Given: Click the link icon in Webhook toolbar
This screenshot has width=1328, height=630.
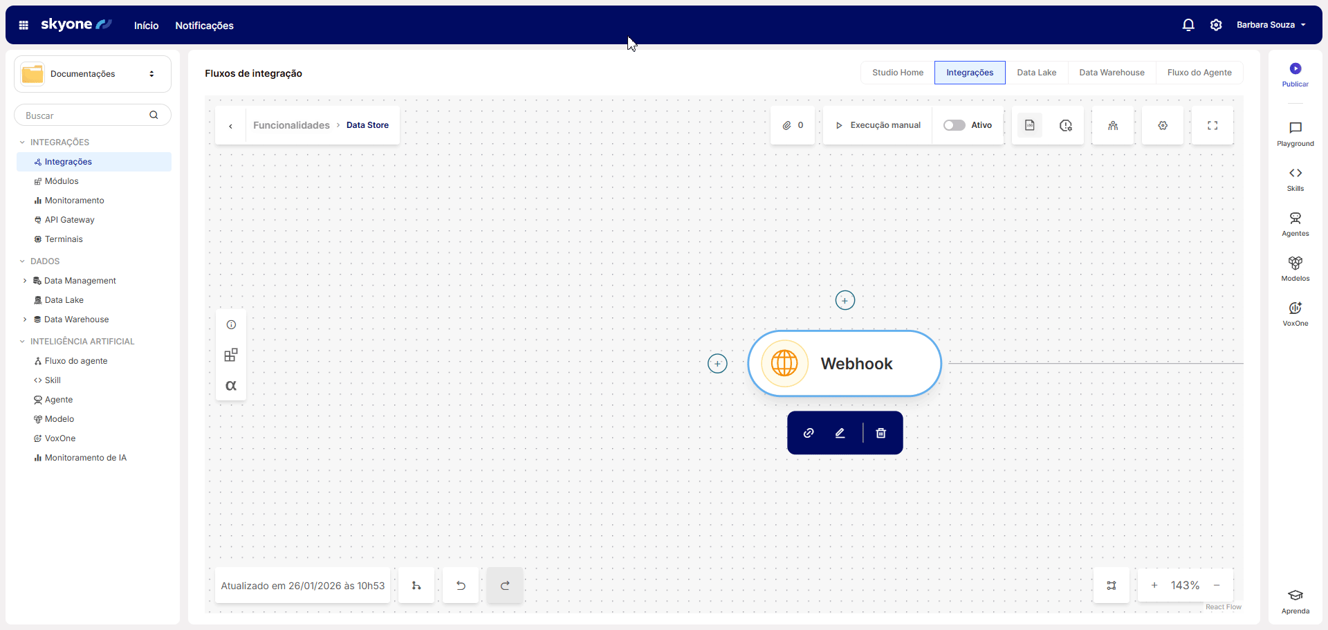Looking at the screenshot, I should pyautogui.click(x=808, y=433).
